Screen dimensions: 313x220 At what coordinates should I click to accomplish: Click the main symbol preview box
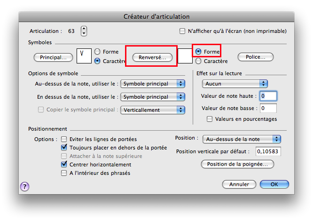tap(84, 56)
